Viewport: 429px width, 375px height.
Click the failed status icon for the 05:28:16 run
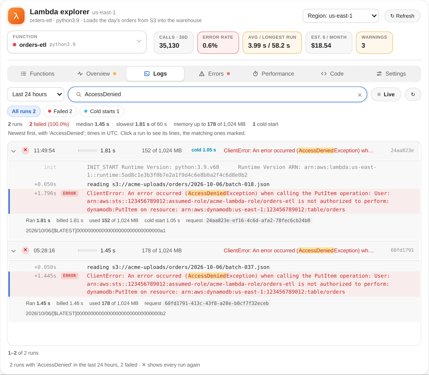tap(26, 250)
